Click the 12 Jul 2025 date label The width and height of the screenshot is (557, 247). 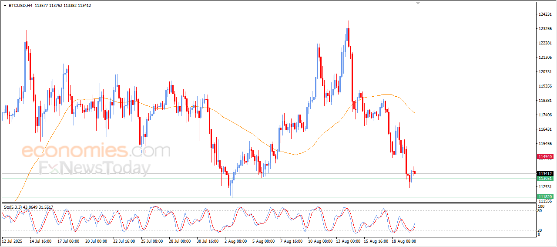tap(12, 240)
